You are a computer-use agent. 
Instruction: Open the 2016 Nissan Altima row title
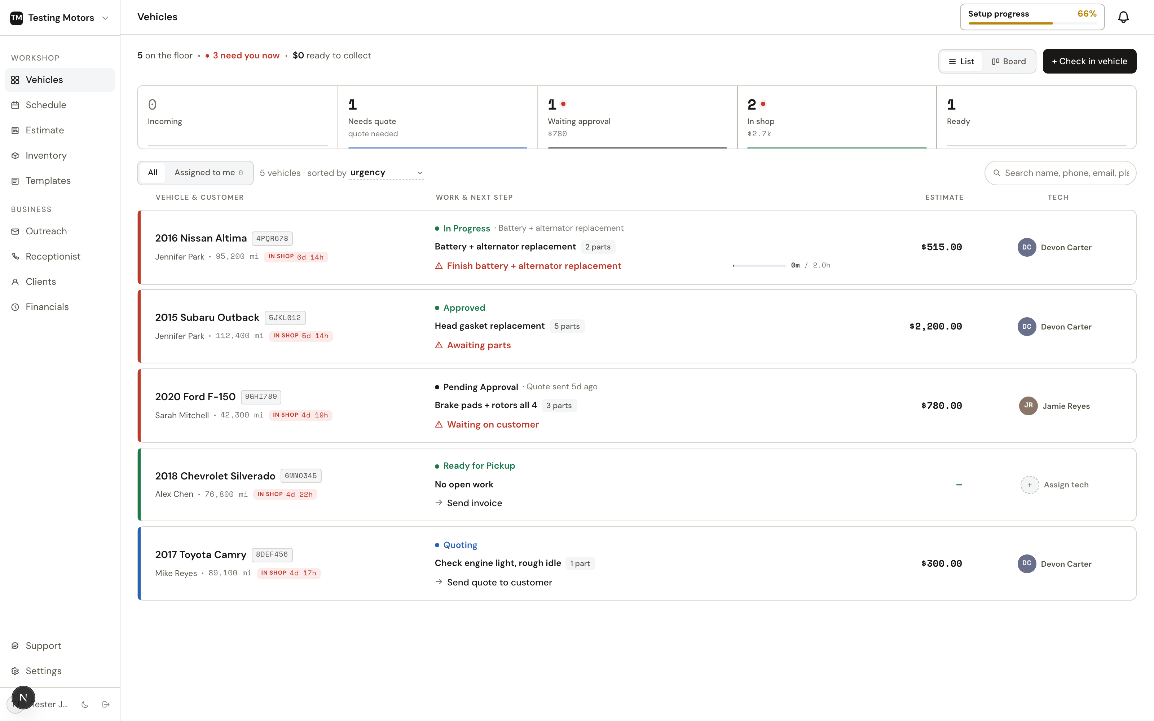(201, 238)
